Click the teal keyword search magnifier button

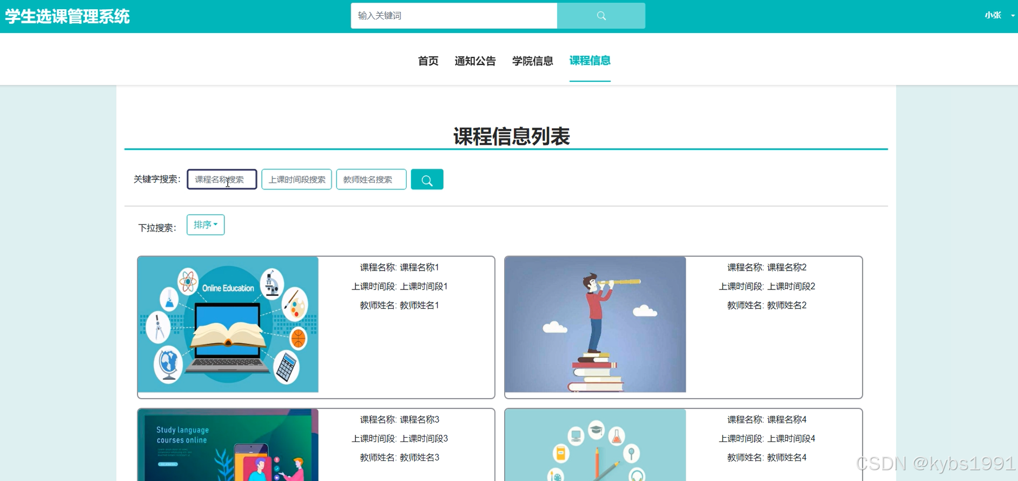coord(427,180)
